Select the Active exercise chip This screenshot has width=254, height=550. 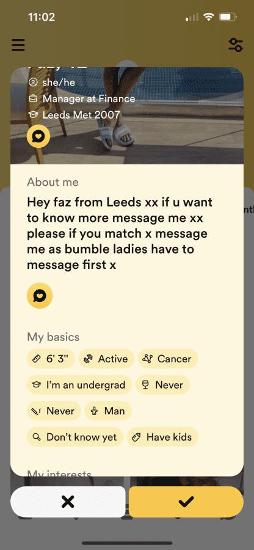(x=106, y=359)
